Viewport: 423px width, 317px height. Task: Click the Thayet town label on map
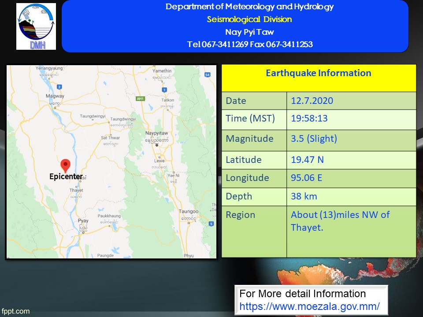76,190
